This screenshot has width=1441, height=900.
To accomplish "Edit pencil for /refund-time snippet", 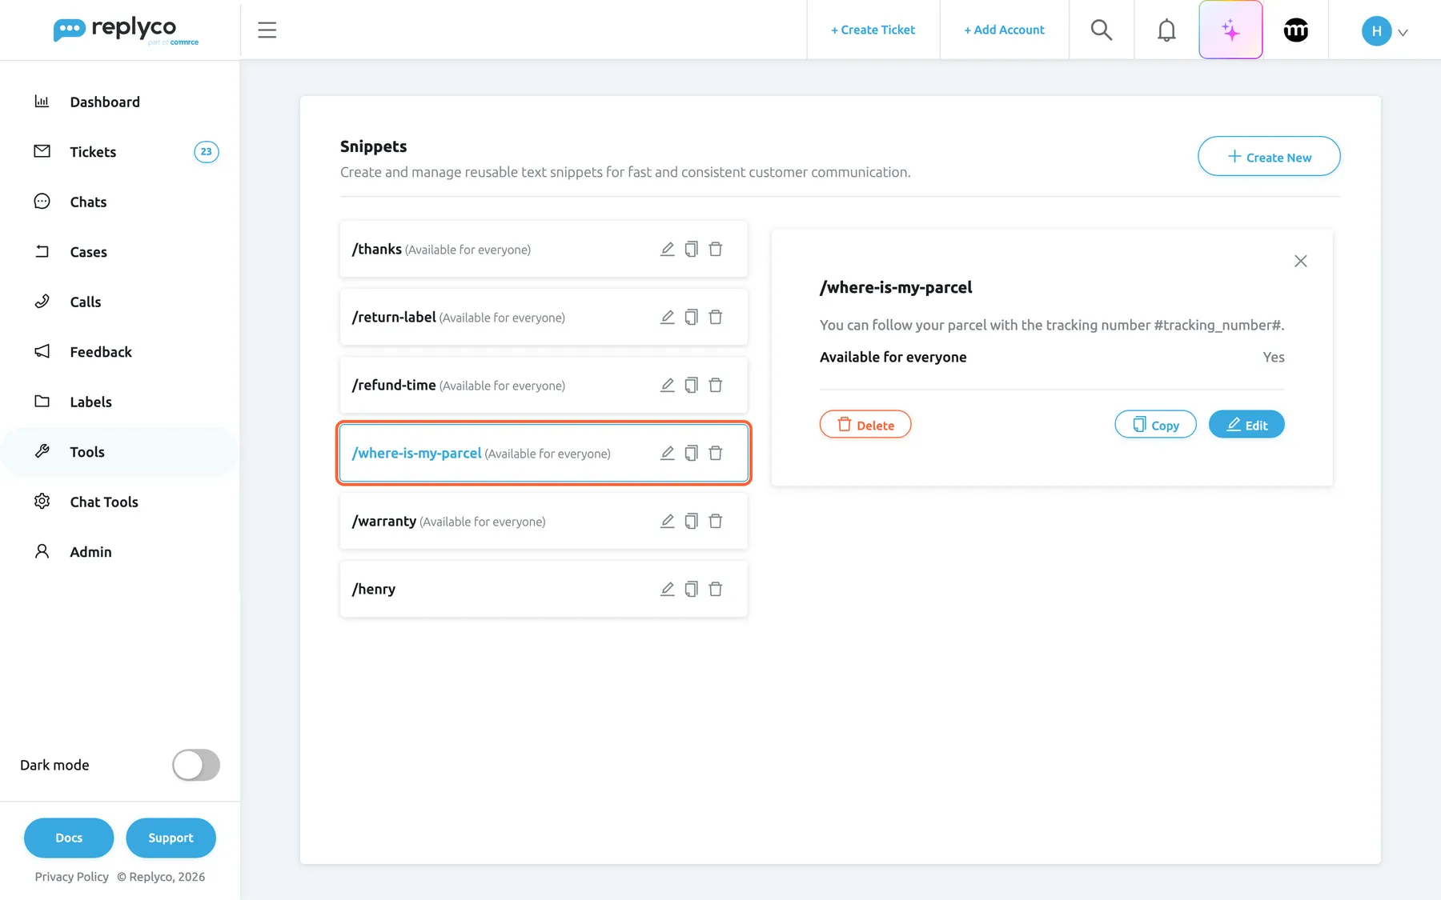I will [667, 385].
